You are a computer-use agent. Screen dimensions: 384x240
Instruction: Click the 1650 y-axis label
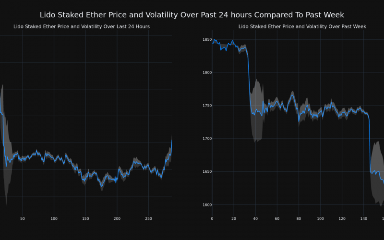coord(207,172)
